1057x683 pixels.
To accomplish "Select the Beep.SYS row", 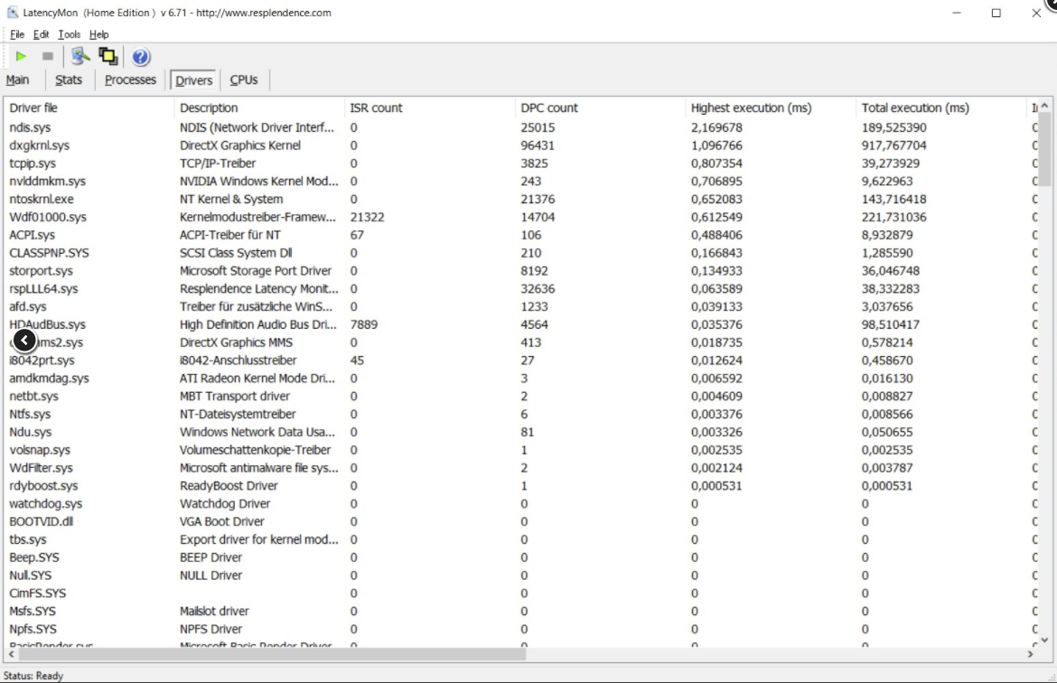I will pos(520,557).
